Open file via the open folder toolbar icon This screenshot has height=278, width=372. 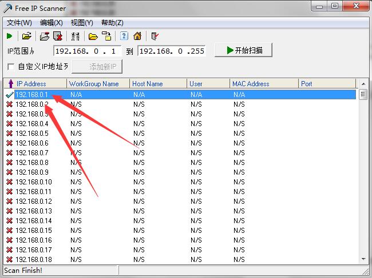tap(26, 36)
